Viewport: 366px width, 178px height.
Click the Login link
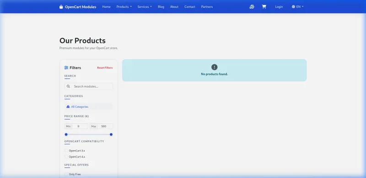click(x=279, y=7)
